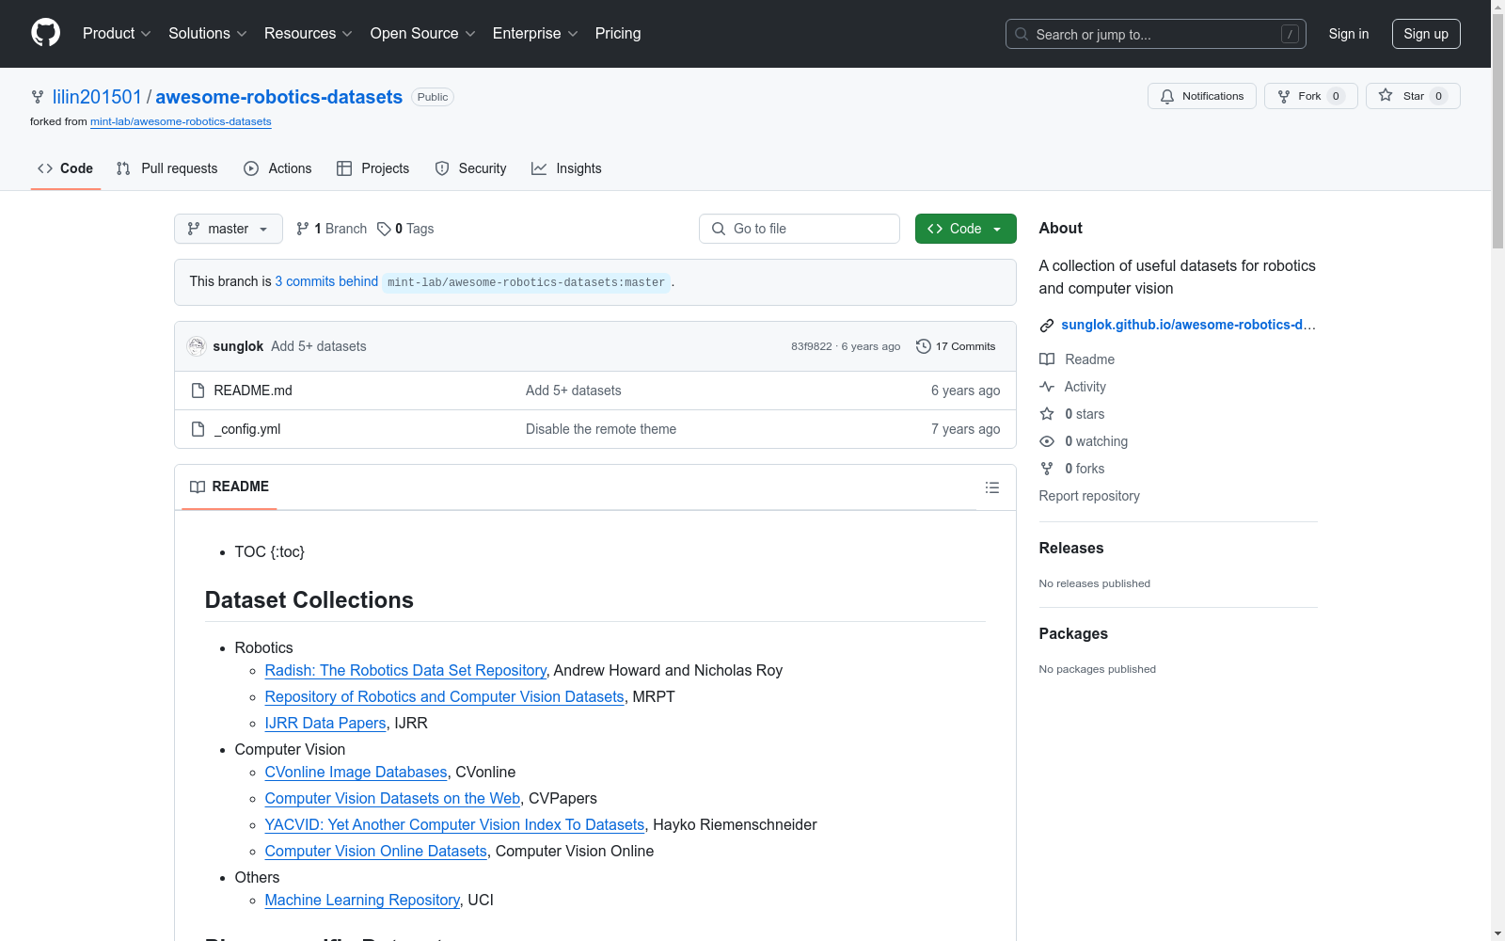
Task: Switch to the Security tab
Action: [x=470, y=168]
